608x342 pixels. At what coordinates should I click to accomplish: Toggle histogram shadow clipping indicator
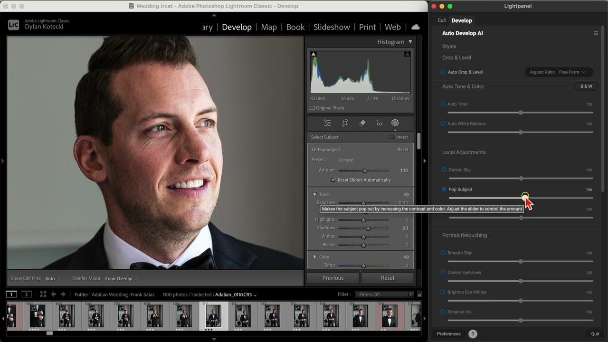(313, 54)
